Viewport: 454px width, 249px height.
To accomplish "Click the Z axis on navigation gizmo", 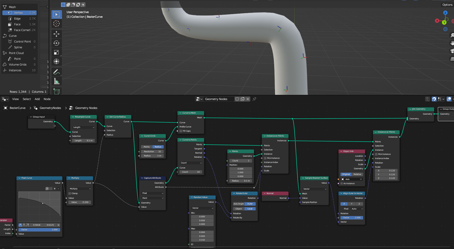I will (445, 13).
